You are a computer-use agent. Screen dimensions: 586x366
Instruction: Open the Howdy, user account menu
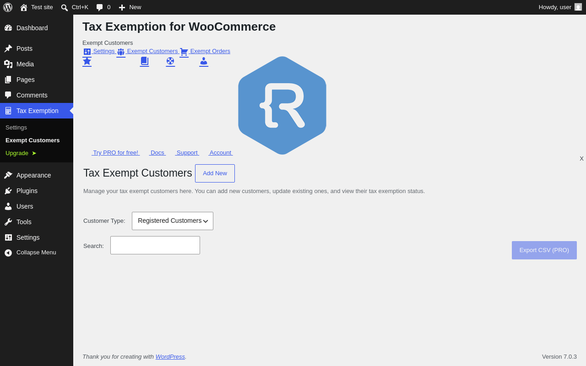[x=560, y=7]
